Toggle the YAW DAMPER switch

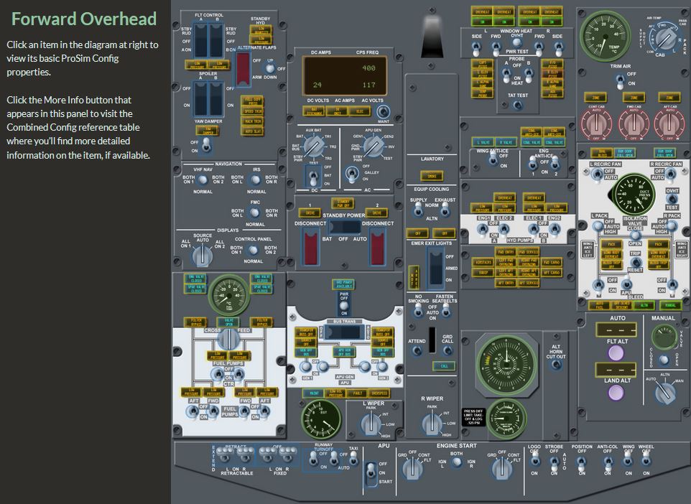point(206,146)
